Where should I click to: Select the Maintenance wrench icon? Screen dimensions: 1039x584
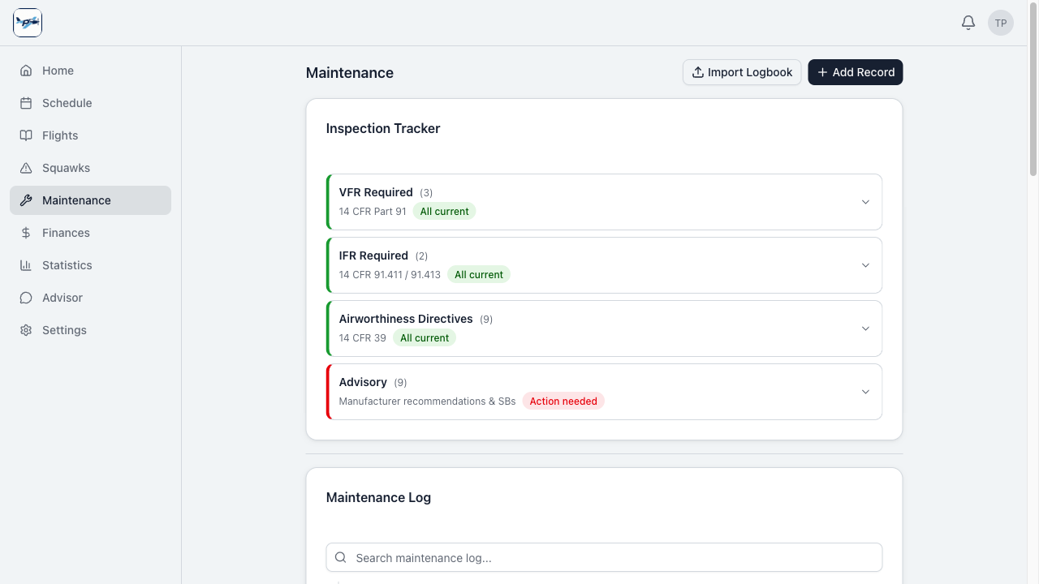(x=25, y=200)
